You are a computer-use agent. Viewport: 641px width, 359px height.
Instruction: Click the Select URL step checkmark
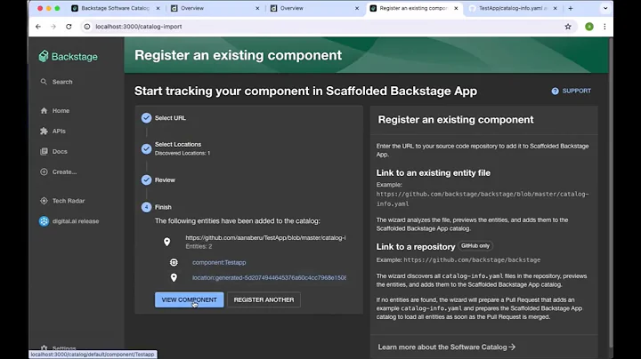pos(146,118)
